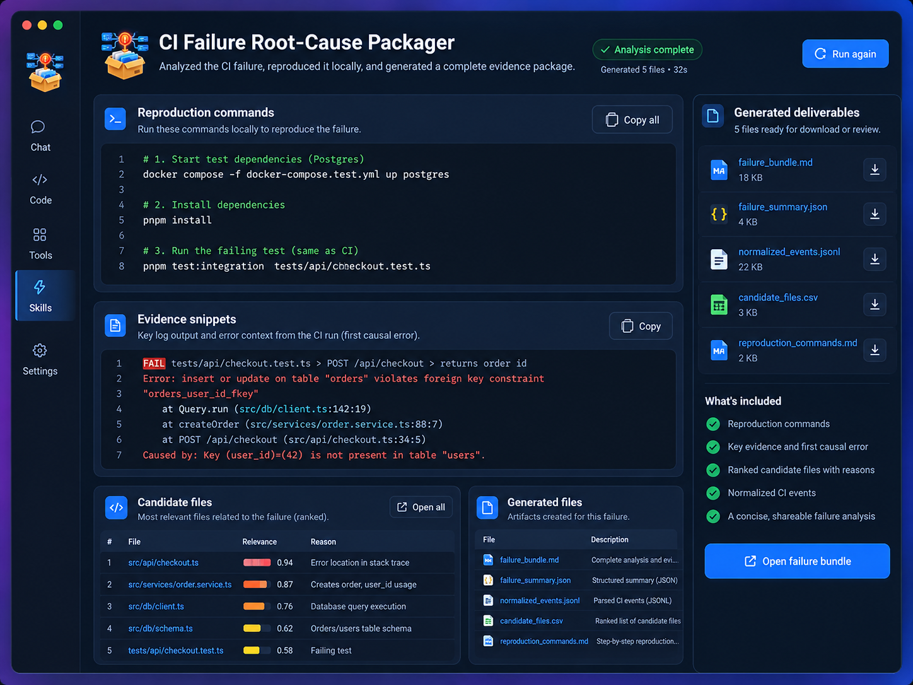The width and height of the screenshot is (913, 685).
Task: Click the 0.76 relevance bar for src/db/client.ts
Action: (257, 606)
